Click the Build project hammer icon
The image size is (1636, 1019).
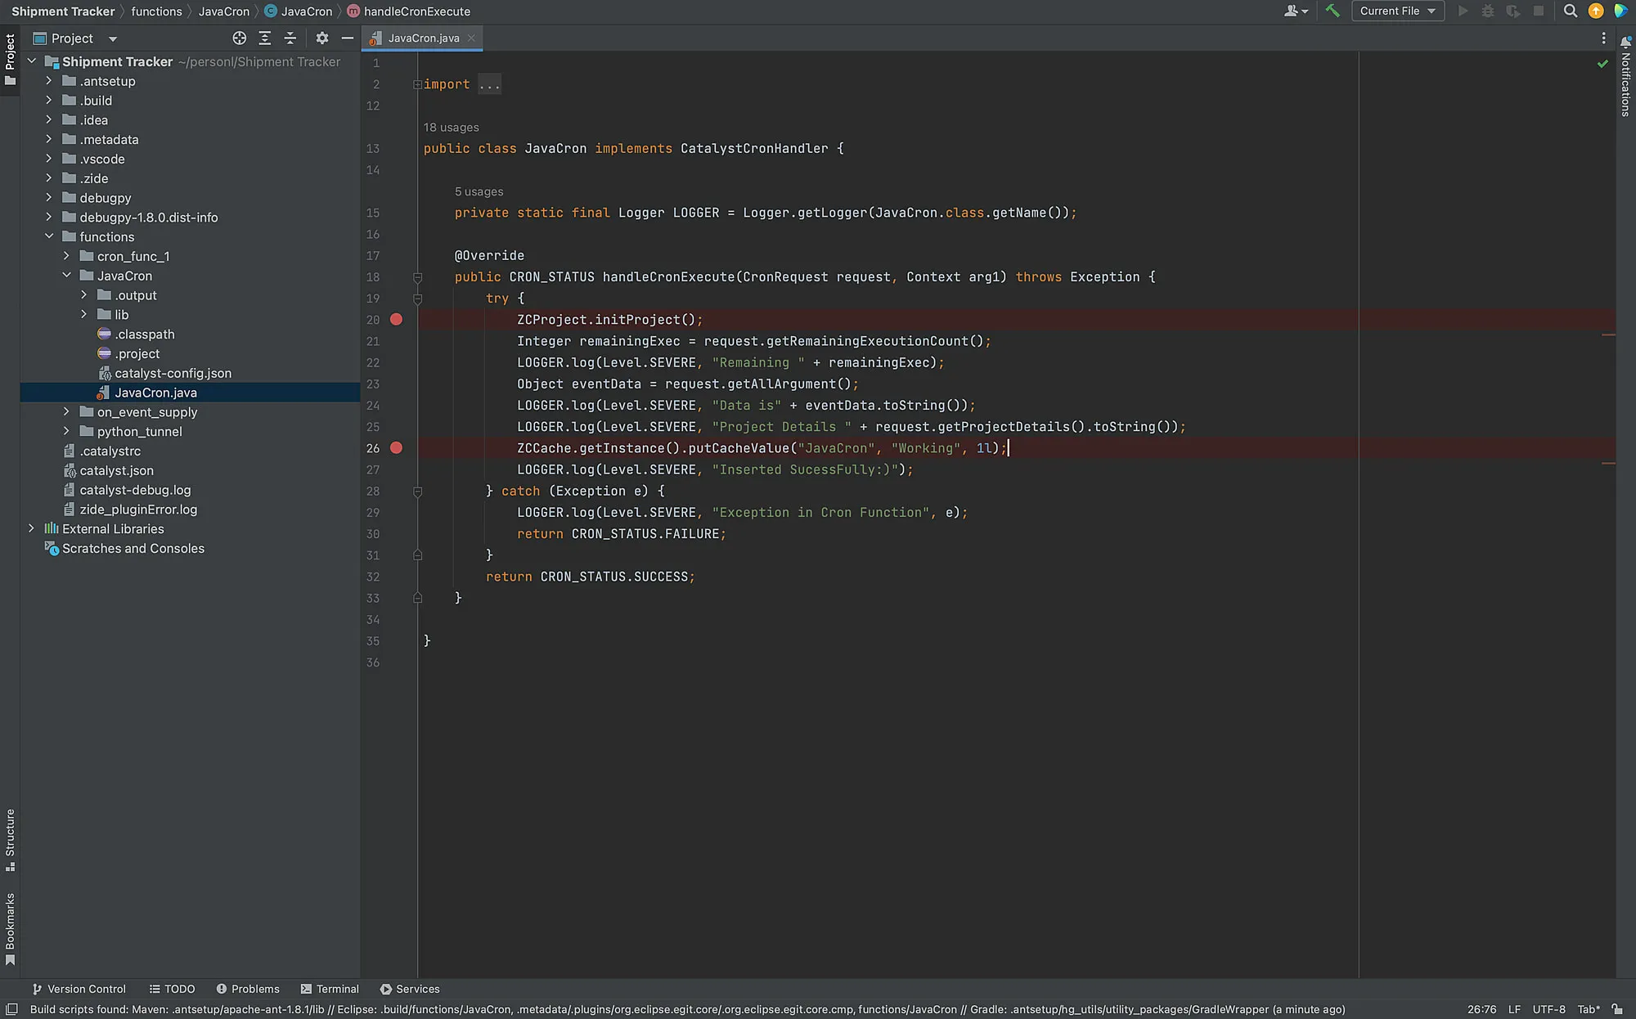pos(1333,11)
